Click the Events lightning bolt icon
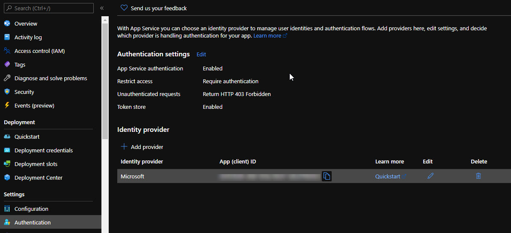 click(x=7, y=105)
